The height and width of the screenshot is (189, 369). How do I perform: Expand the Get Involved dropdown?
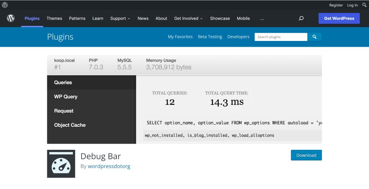(188, 18)
